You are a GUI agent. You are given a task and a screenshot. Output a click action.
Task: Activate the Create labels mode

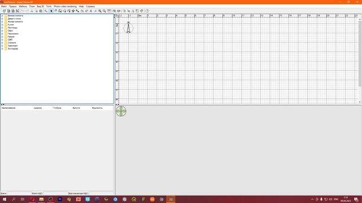77,11
